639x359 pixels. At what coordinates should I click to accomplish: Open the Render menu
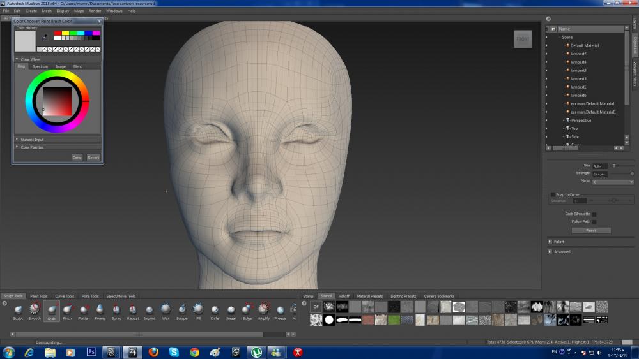[95, 11]
